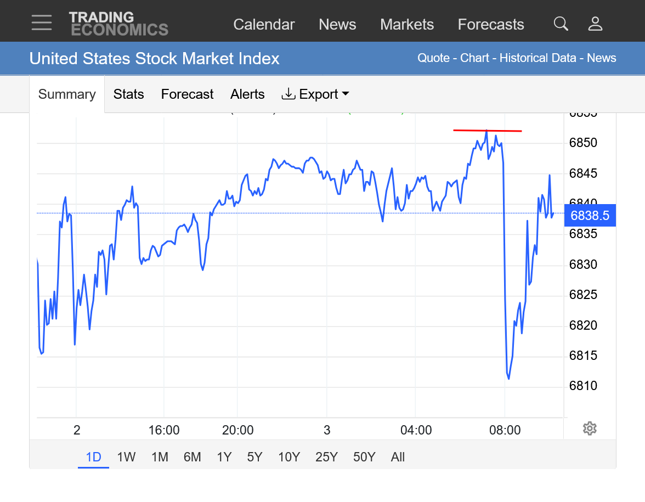This screenshot has height=502, width=645.
Task: Click the Trading Economics logo
Action: (x=118, y=24)
